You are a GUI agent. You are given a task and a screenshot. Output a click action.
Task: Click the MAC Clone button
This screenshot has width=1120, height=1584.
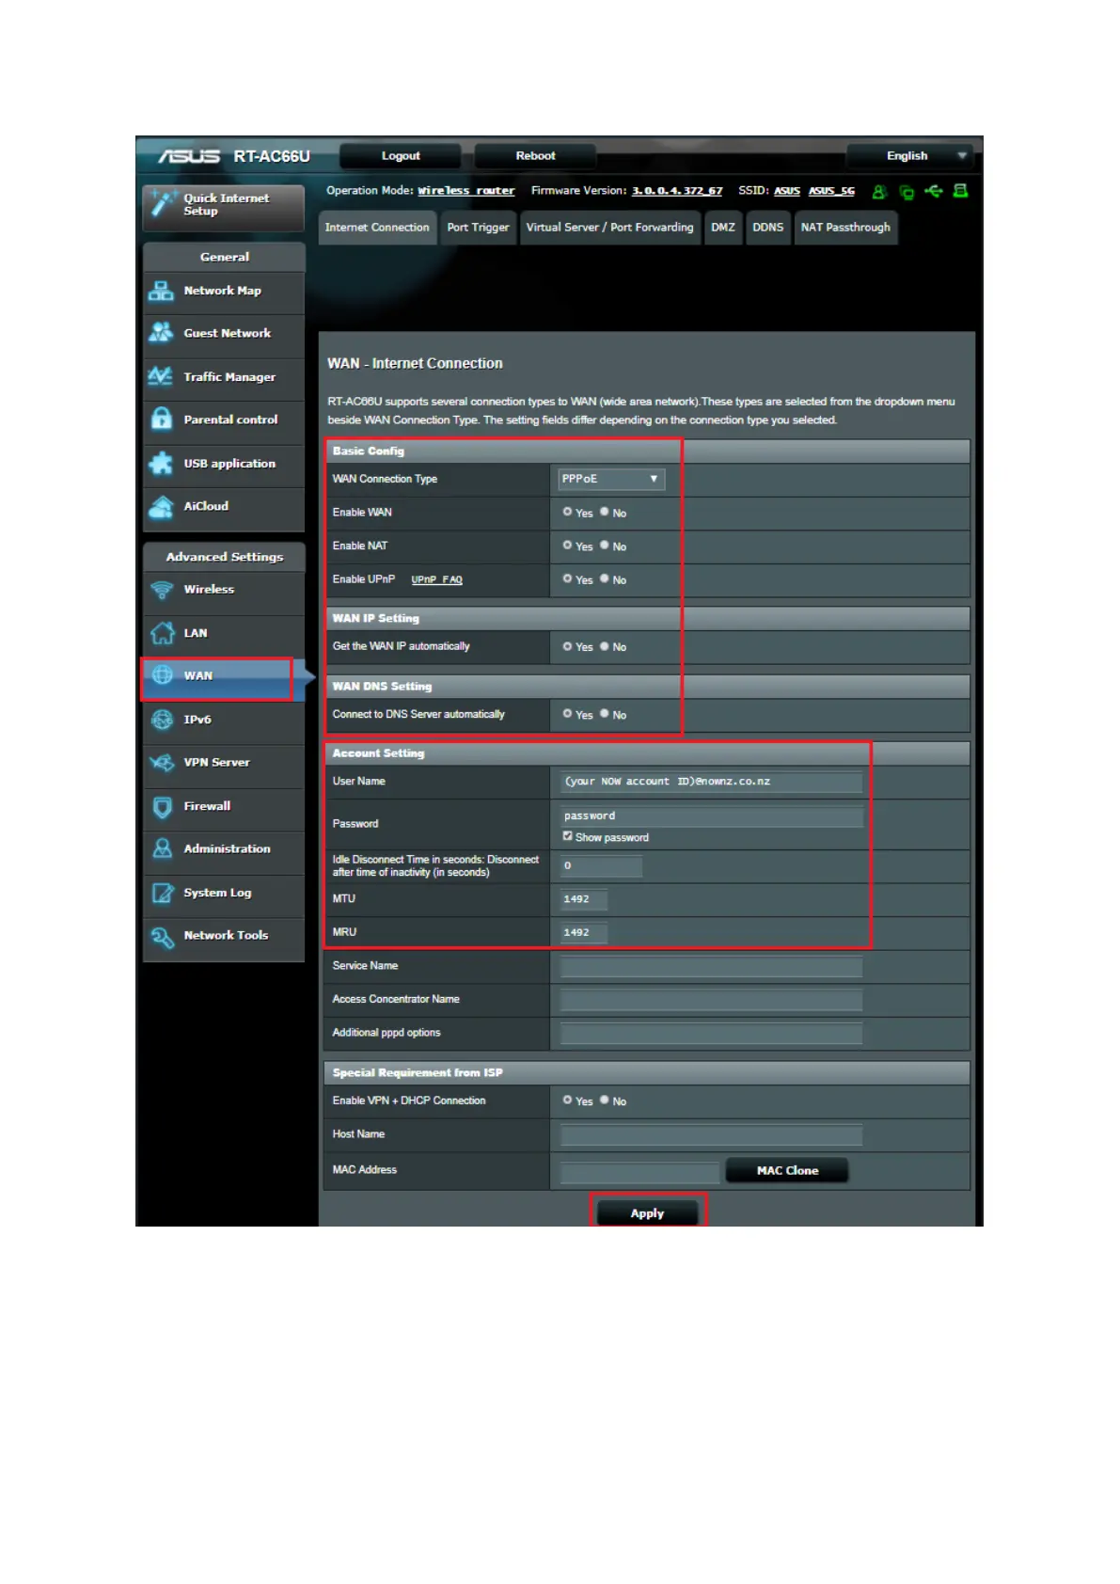pos(787,1171)
